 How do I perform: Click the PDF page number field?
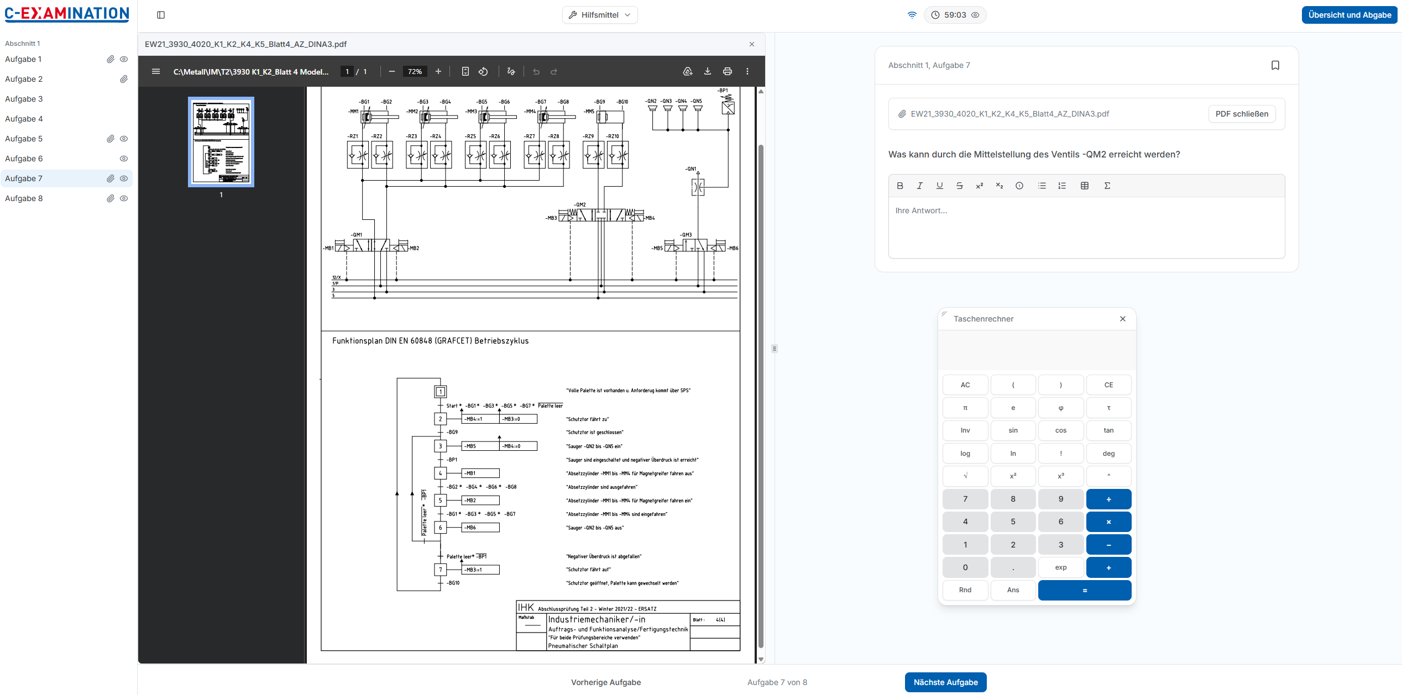click(x=347, y=71)
